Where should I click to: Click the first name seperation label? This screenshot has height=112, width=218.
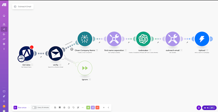[x=114, y=50]
